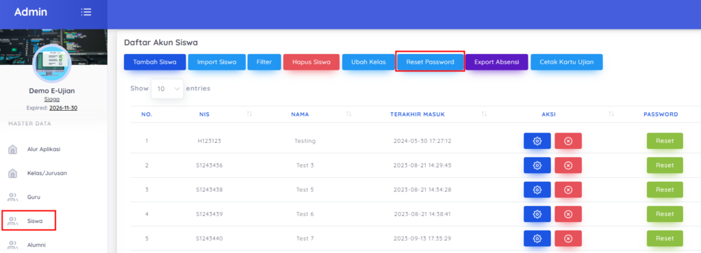
Task: Click delete icon for Test 6 row
Action: tap(568, 214)
